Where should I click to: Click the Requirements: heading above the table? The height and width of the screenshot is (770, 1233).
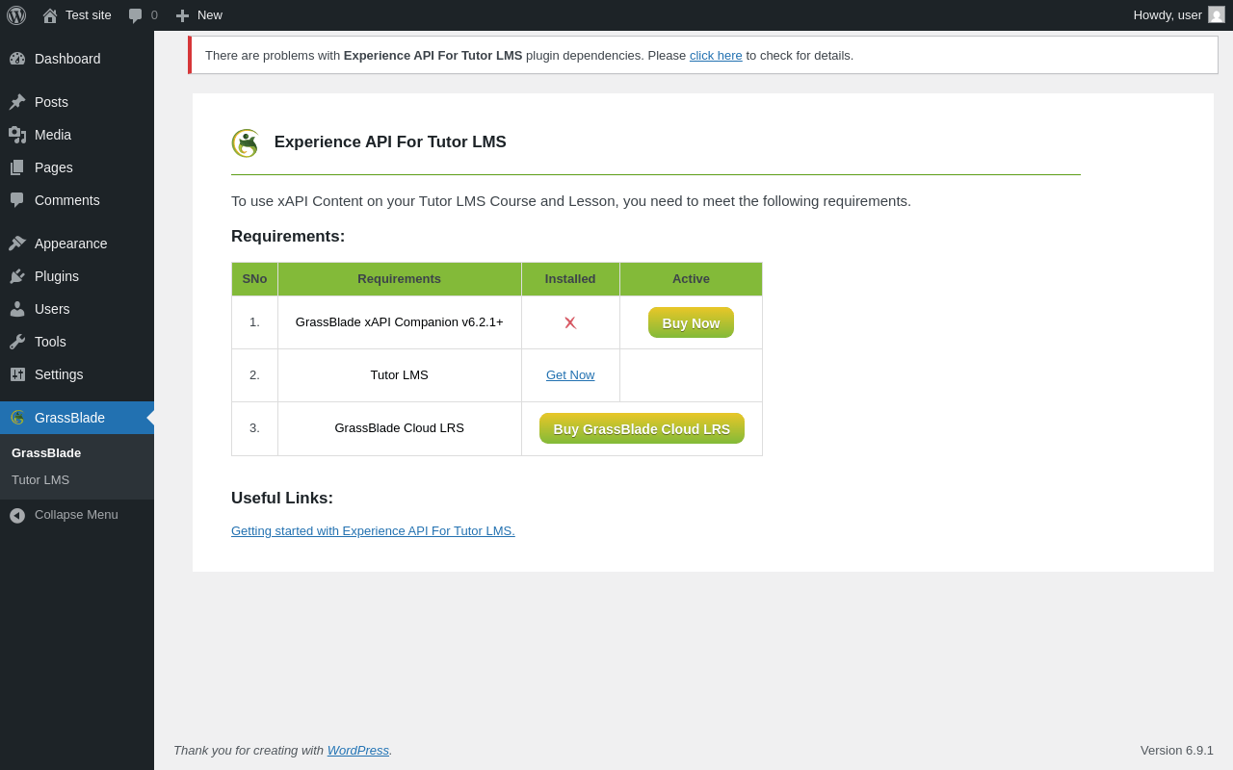288,237
